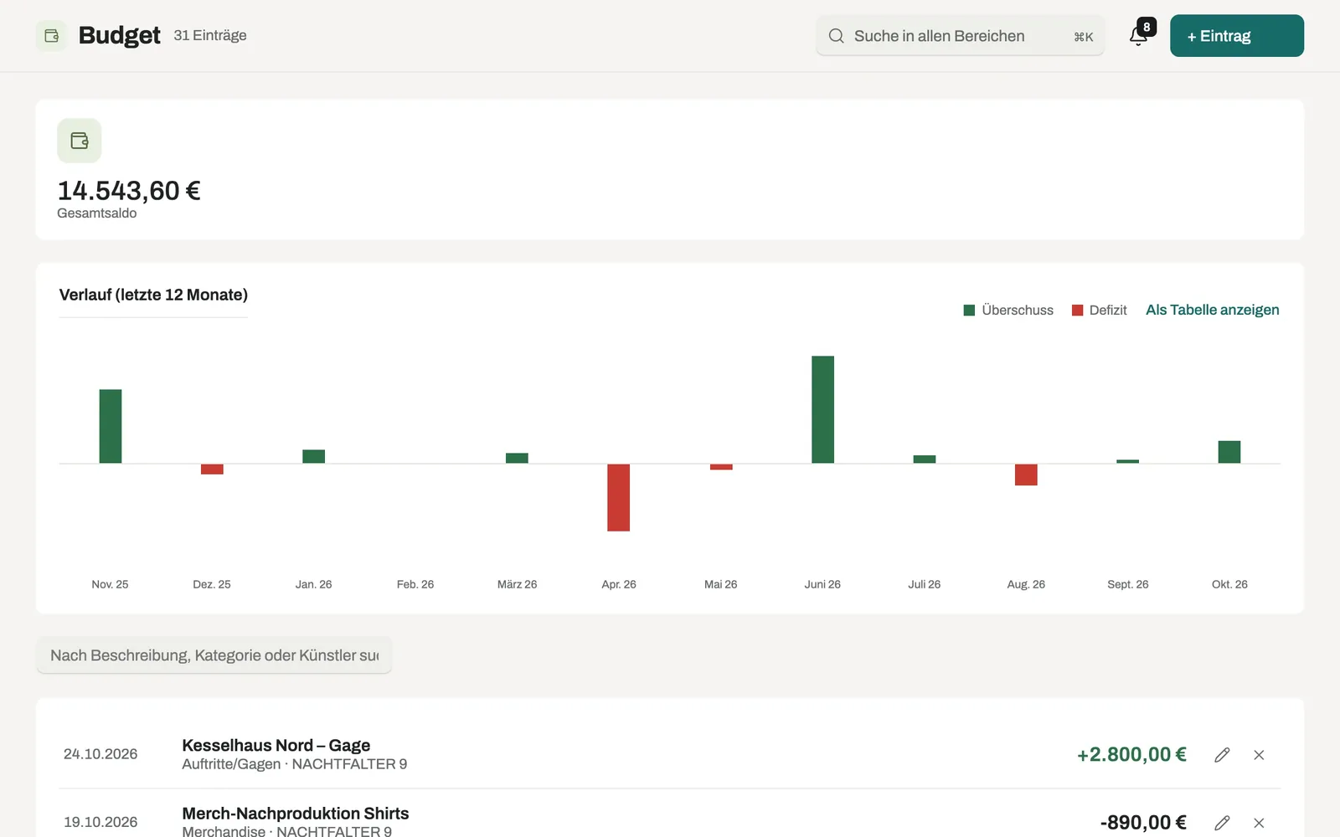This screenshot has width=1340, height=837.
Task: Click the -890,00 € amount
Action: (x=1143, y=823)
